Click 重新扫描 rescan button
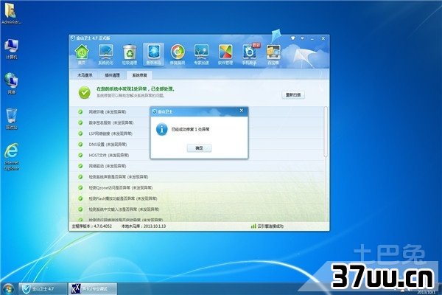This screenshot has height=295, width=442. pyautogui.click(x=293, y=95)
